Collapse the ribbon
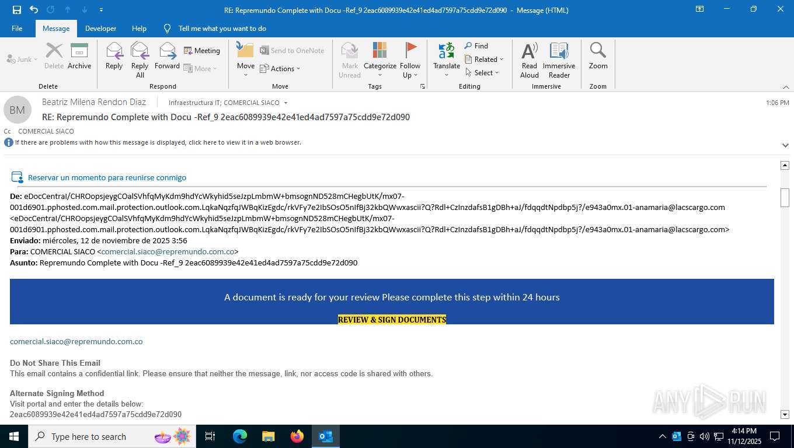 (x=785, y=87)
